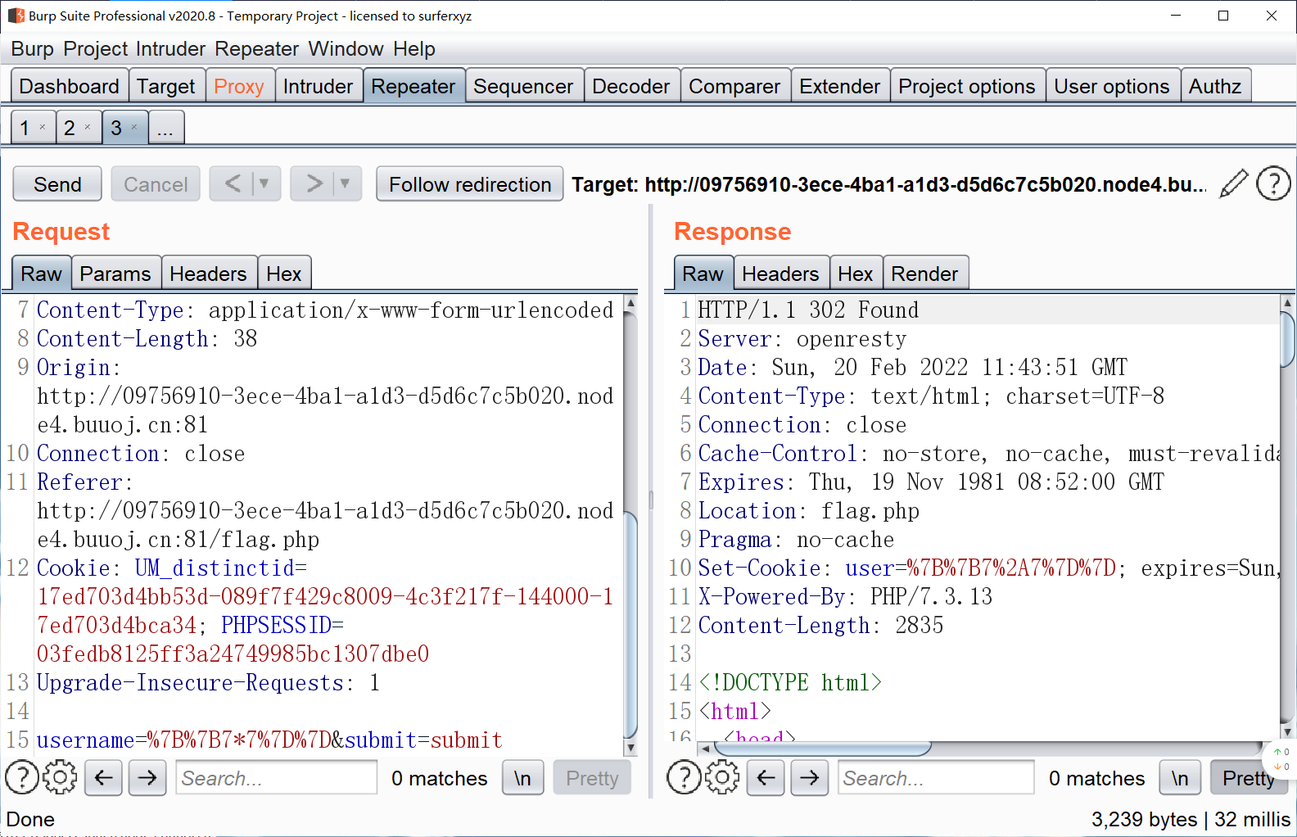Open the Help menu
The image size is (1297, 837).
(414, 49)
